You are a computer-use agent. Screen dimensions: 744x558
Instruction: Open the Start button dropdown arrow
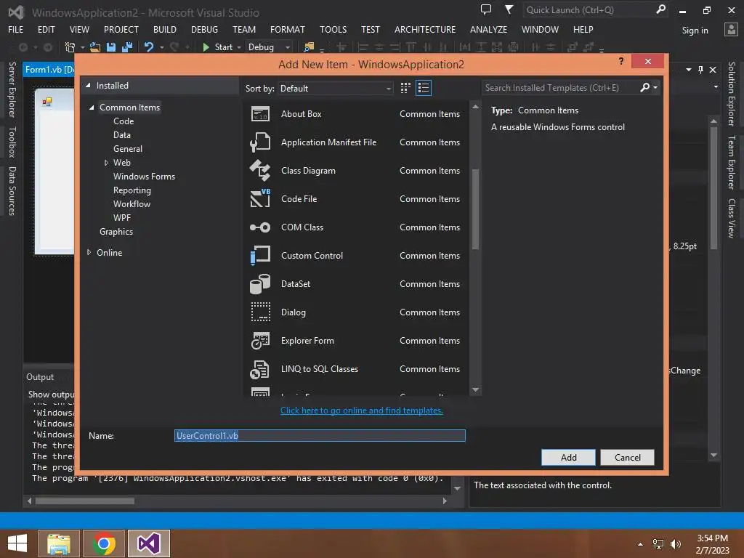[239, 47]
